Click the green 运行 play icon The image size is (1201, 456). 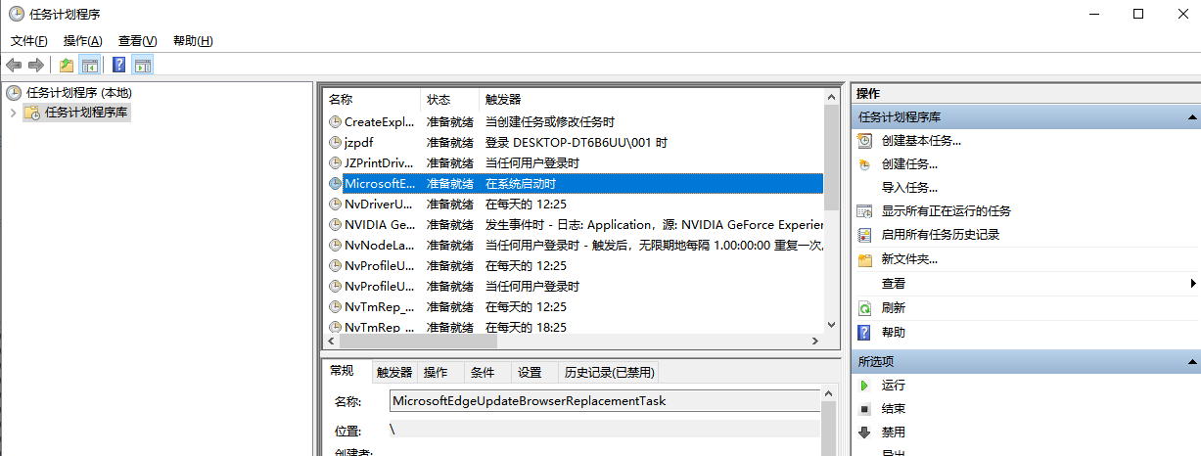pyautogui.click(x=864, y=386)
